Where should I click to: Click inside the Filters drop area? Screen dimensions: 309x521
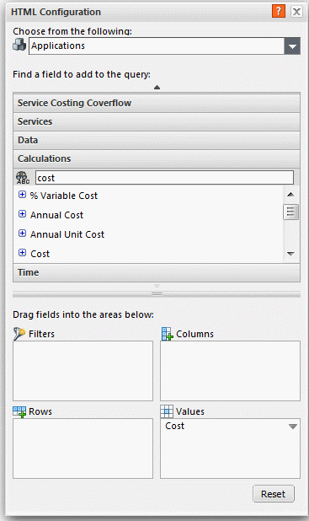pos(83,371)
